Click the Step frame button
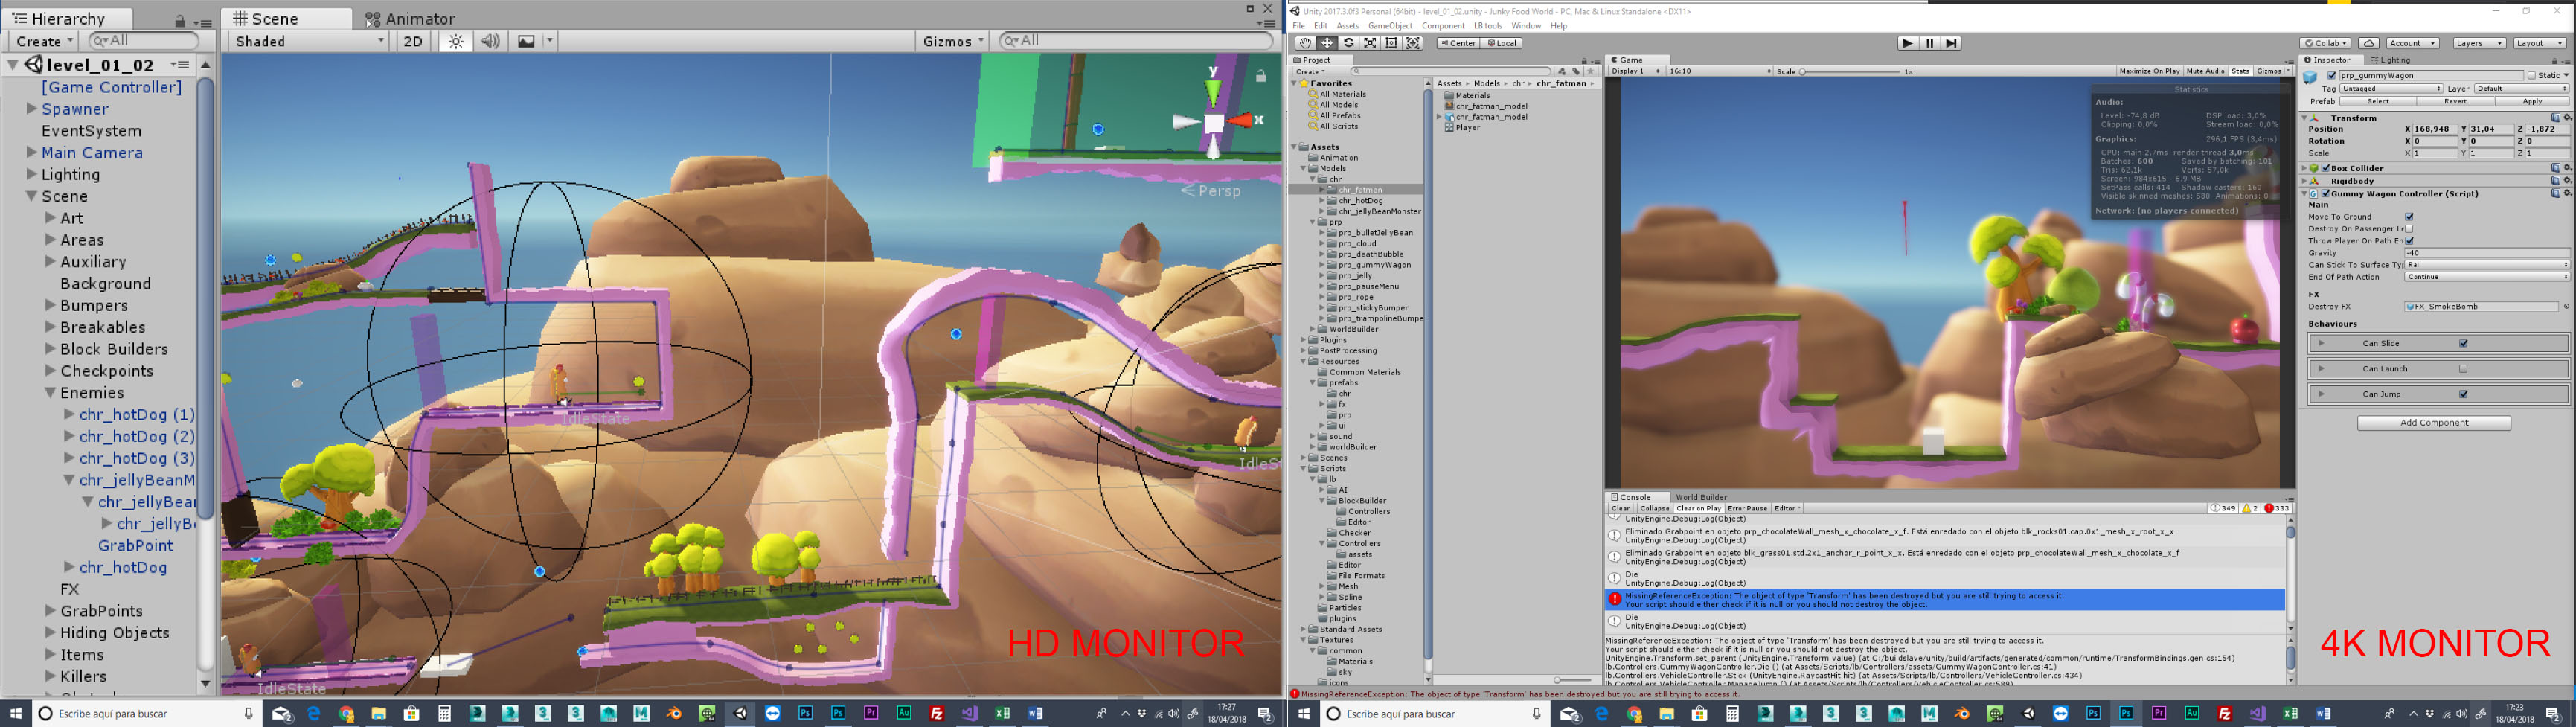2576x727 pixels. click(x=1951, y=43)
